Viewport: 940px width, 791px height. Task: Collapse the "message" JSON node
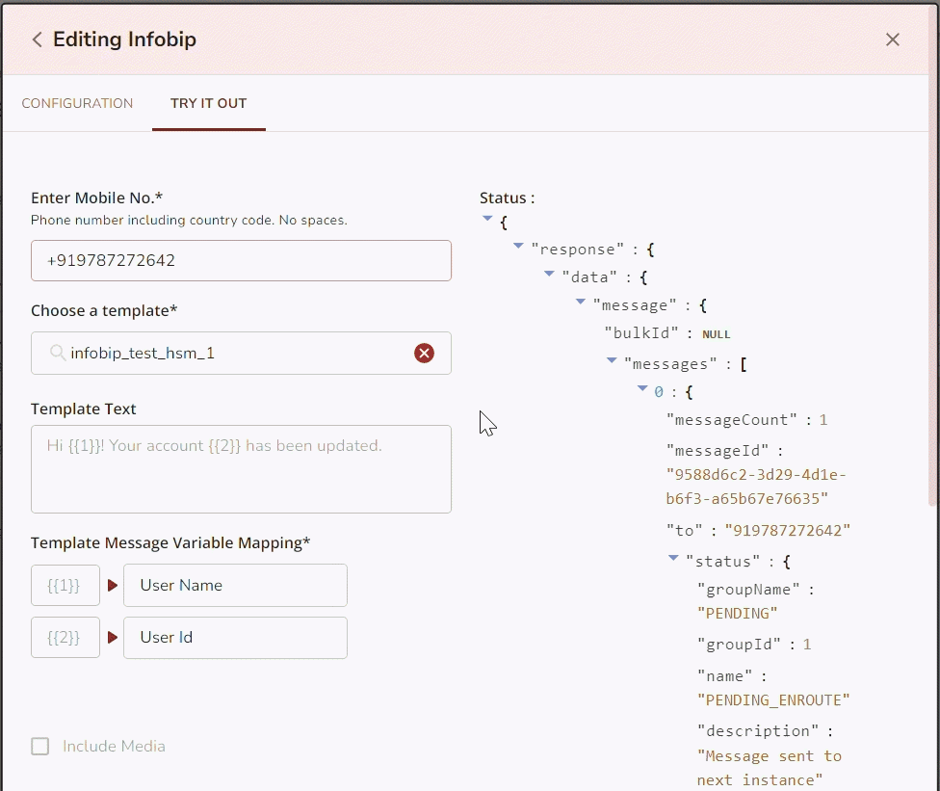coord(581,303)
